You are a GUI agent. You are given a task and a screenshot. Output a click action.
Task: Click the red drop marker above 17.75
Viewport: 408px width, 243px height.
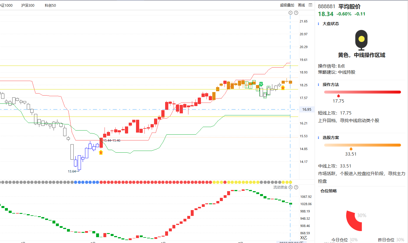338,96
